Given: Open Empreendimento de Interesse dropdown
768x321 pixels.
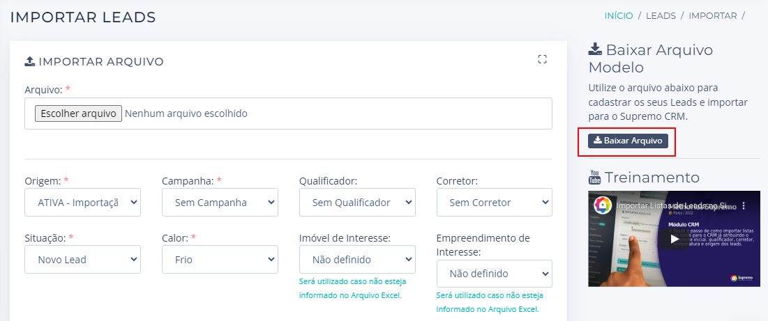Looking at the screenshot, I should (x=494, y=274).
